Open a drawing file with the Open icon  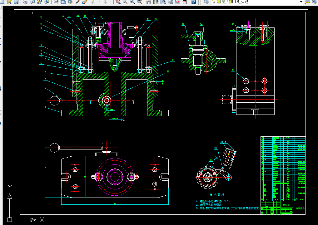click(9, 2)
